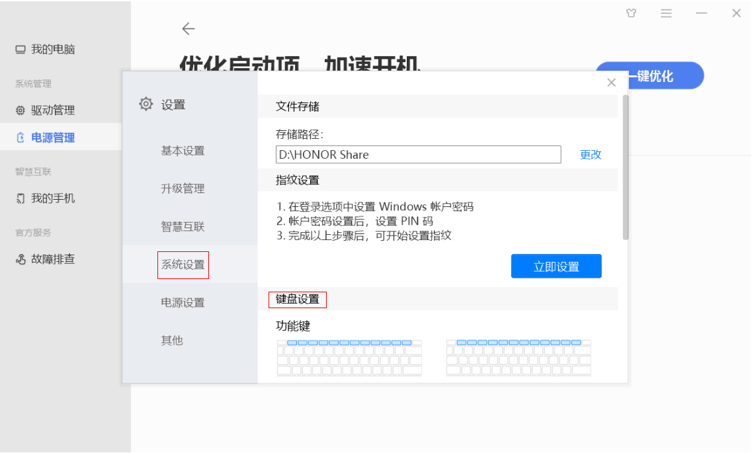Click the 更改 storage path link

[591, 155]
